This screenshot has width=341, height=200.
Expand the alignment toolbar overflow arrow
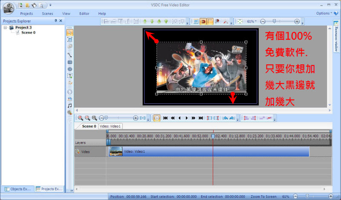pyautogui.click(x=187, y=23)
